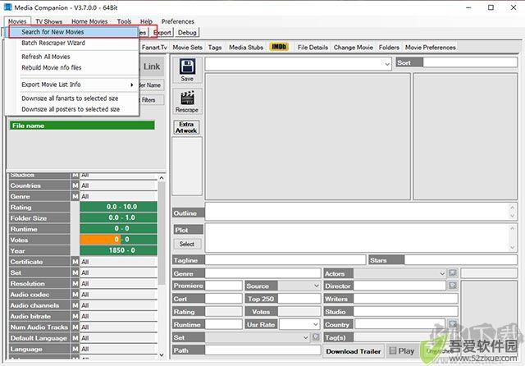Expand the Actors dropdown list
The height and width of the screenshot is (366, 525).
[x=442, y=273]
